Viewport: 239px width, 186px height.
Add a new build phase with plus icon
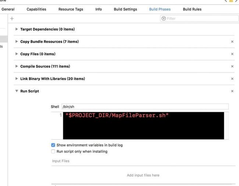pyautogui.click(x=12, y=19)
